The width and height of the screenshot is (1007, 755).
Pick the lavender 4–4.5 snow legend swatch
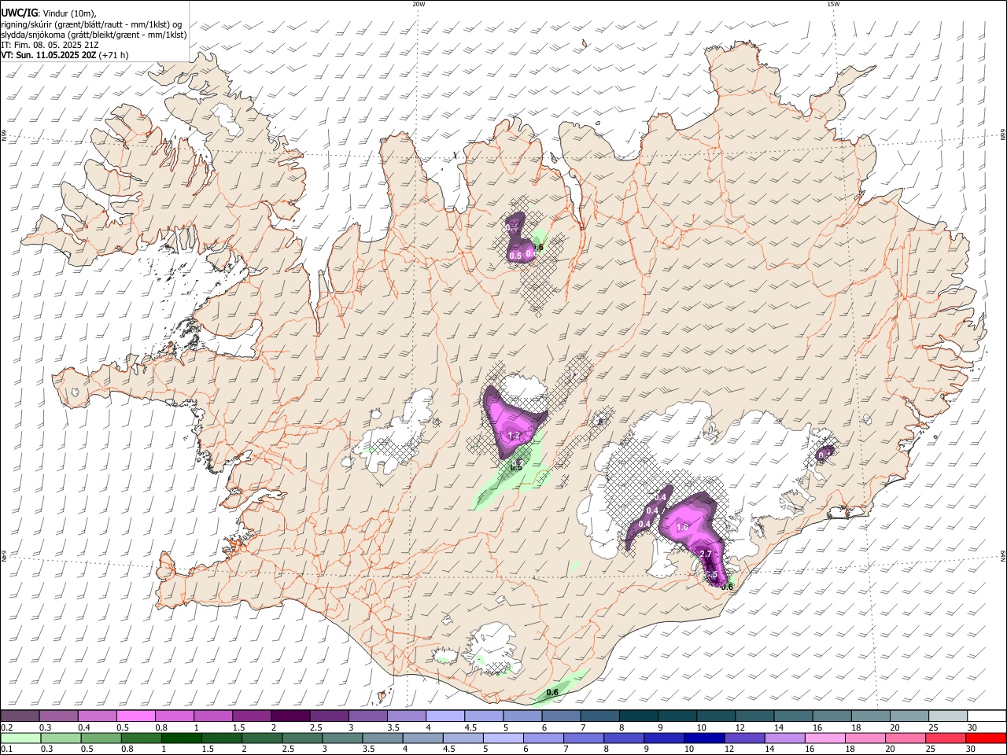pos(444,716)
